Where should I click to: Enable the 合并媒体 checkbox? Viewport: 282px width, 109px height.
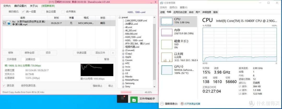[63, 12]
